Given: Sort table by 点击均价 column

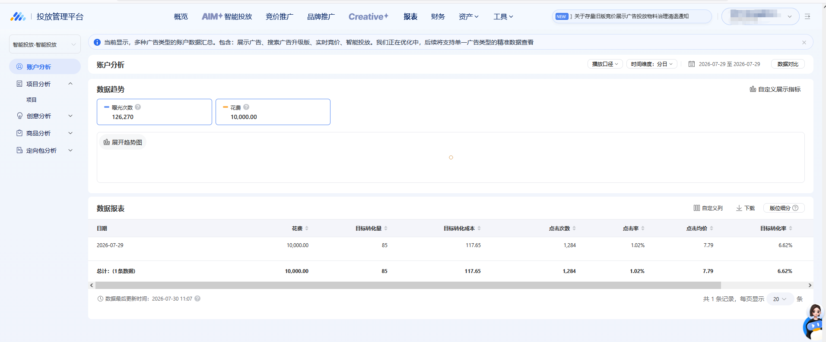Looking at the screenshot, I should point(712,228).
